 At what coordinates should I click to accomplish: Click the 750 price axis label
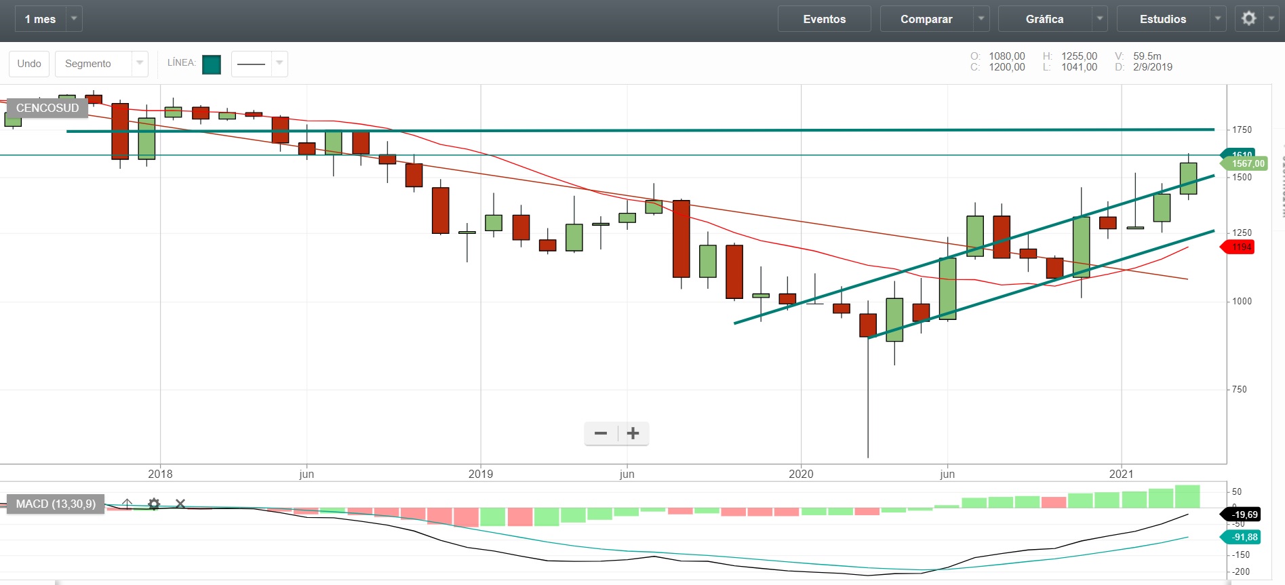(1240, 389)
